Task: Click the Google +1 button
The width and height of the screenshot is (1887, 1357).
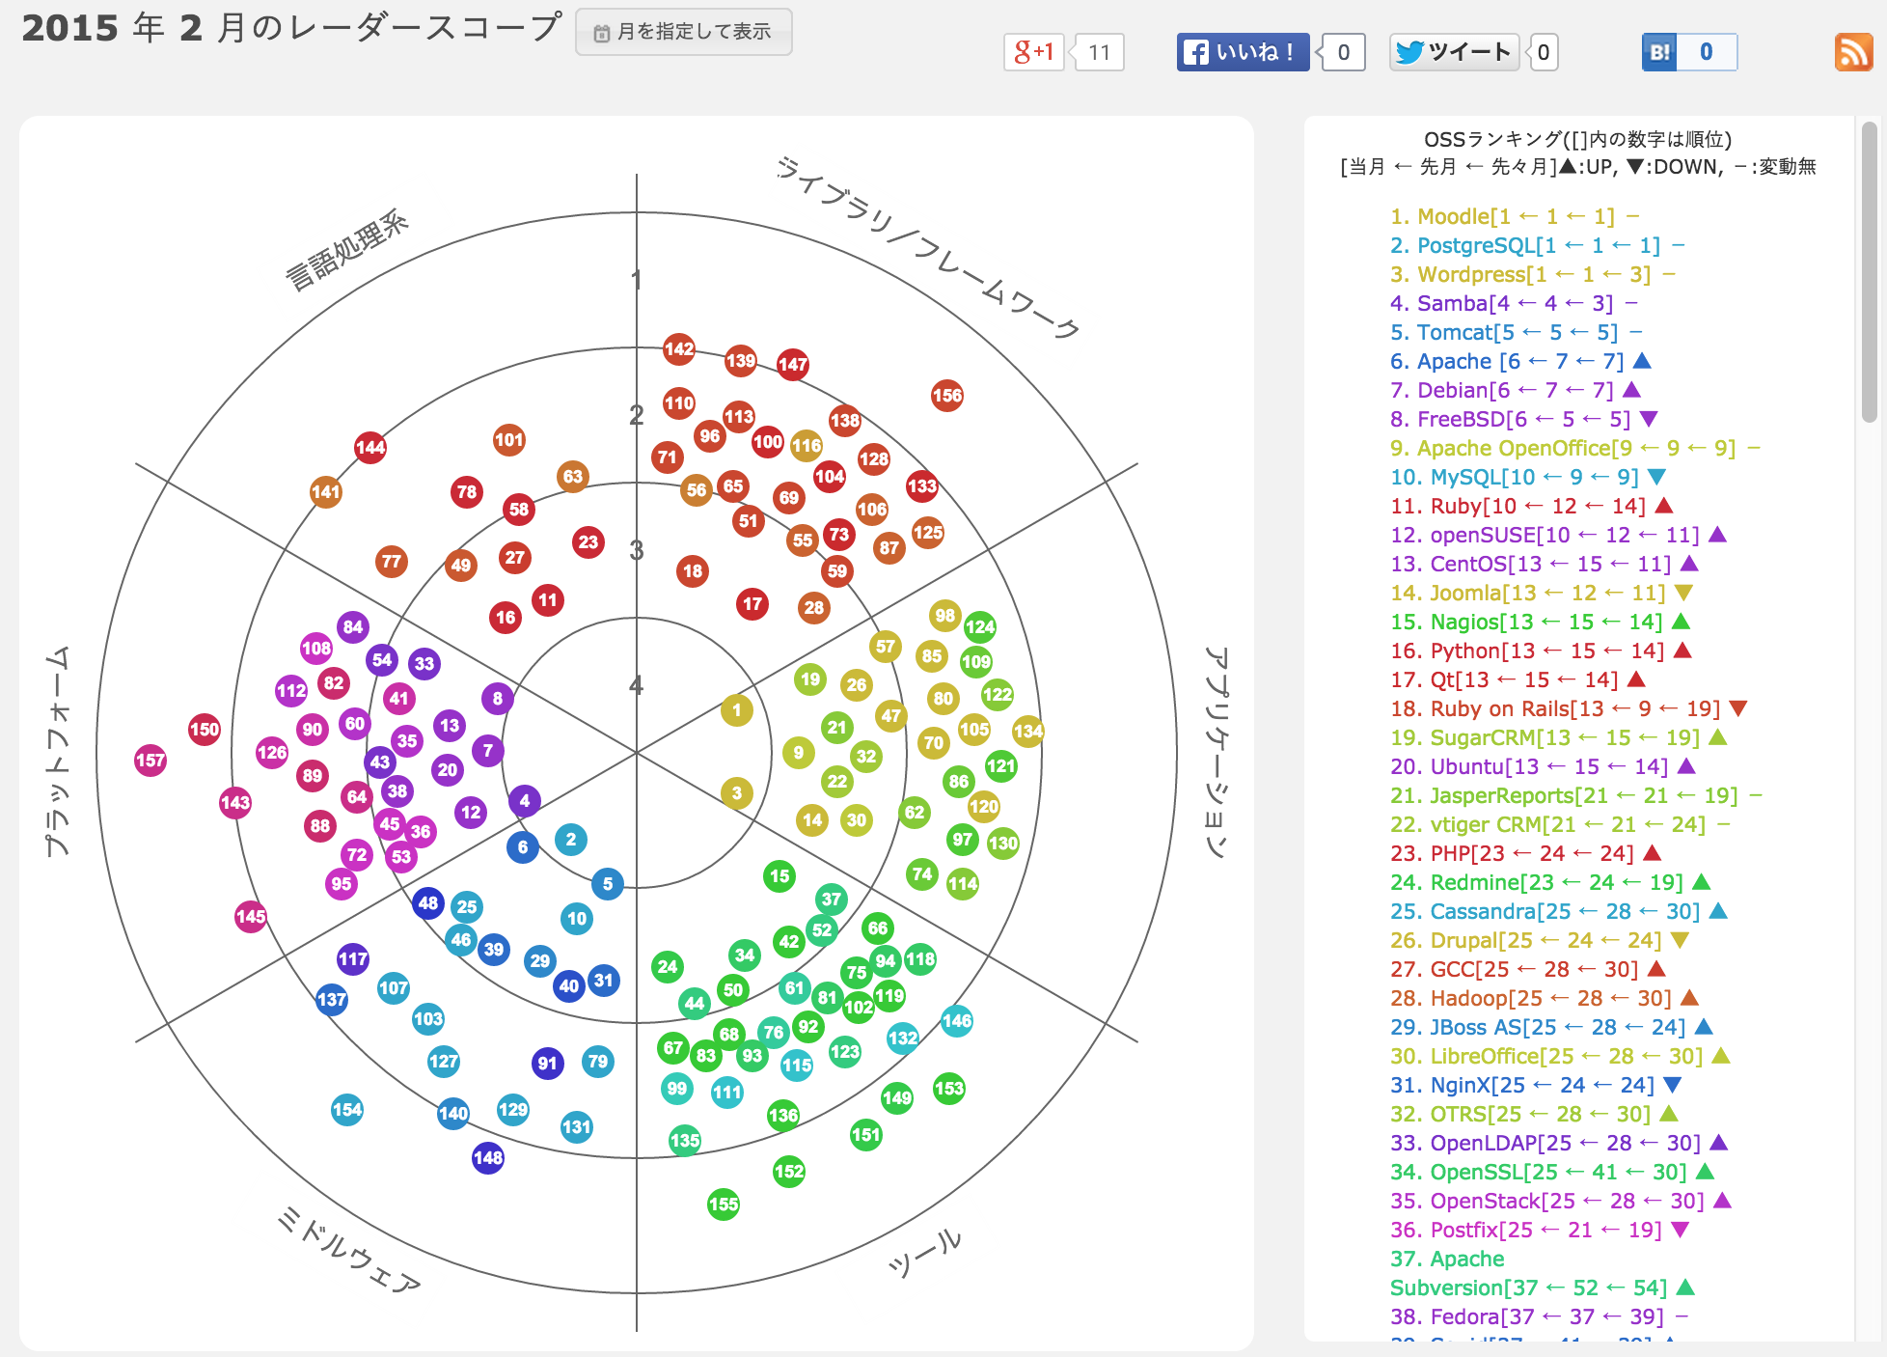Action: pyautogui.click(x=1033, y=52)
